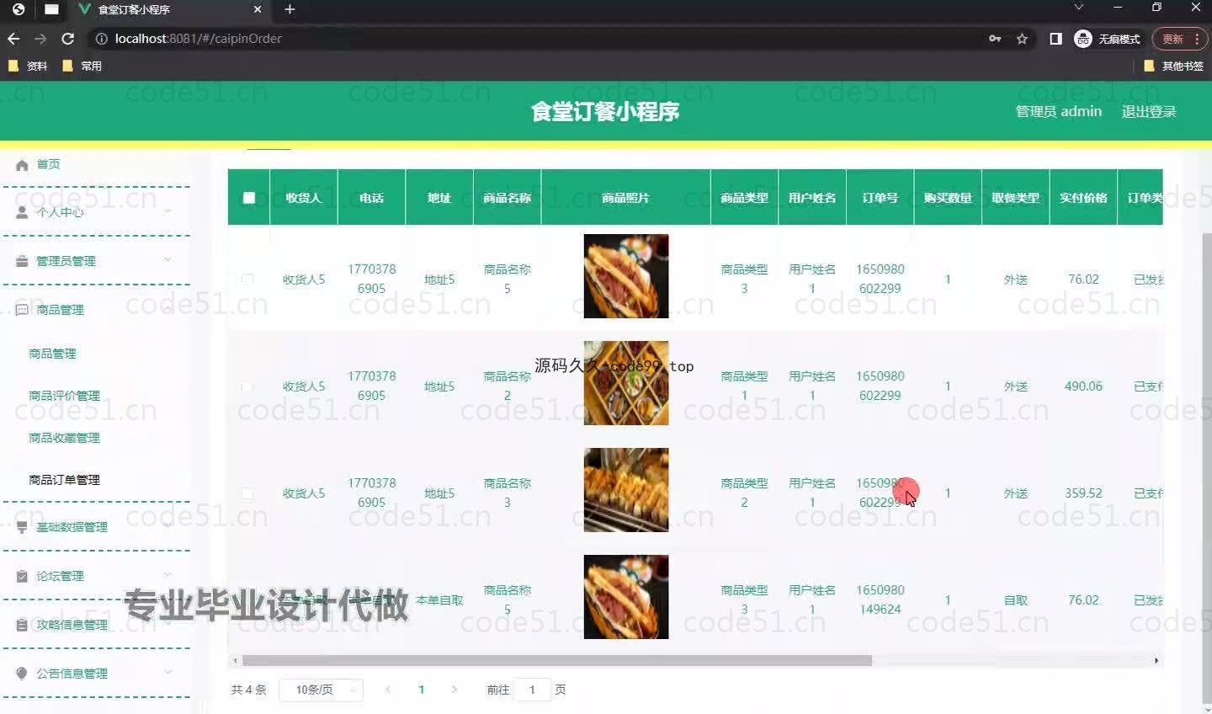Click the page number jump input field
1212x714 pixels.
pyautogui.click(x=532, y=690)
